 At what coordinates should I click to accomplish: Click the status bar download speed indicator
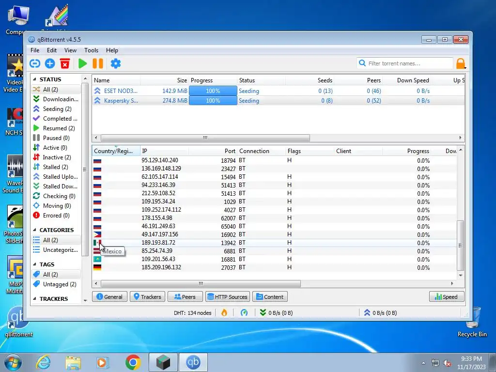[x=276, y=313]
